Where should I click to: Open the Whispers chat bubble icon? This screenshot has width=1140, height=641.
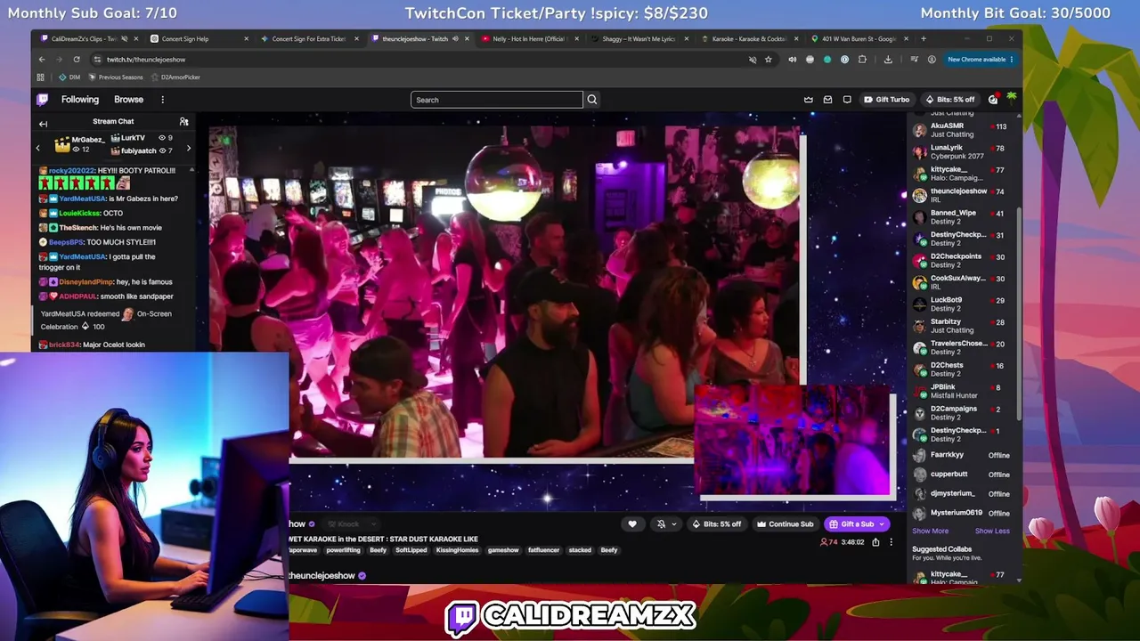(847, 100)
